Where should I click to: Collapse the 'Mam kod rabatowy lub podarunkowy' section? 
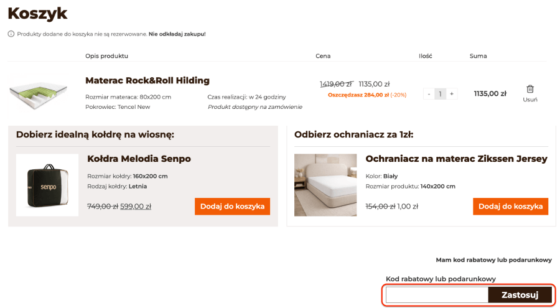coord(493,260)
